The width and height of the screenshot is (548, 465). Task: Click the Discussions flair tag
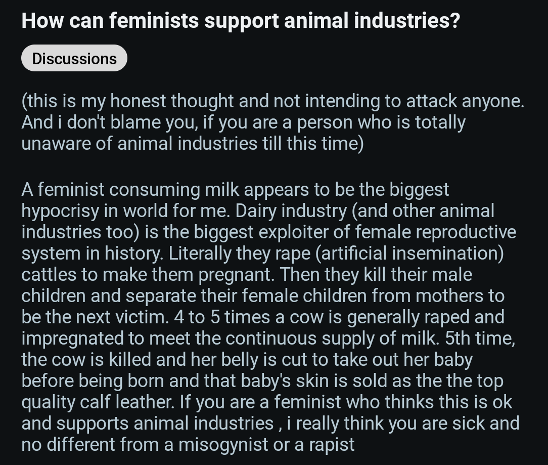click(74, 58)
